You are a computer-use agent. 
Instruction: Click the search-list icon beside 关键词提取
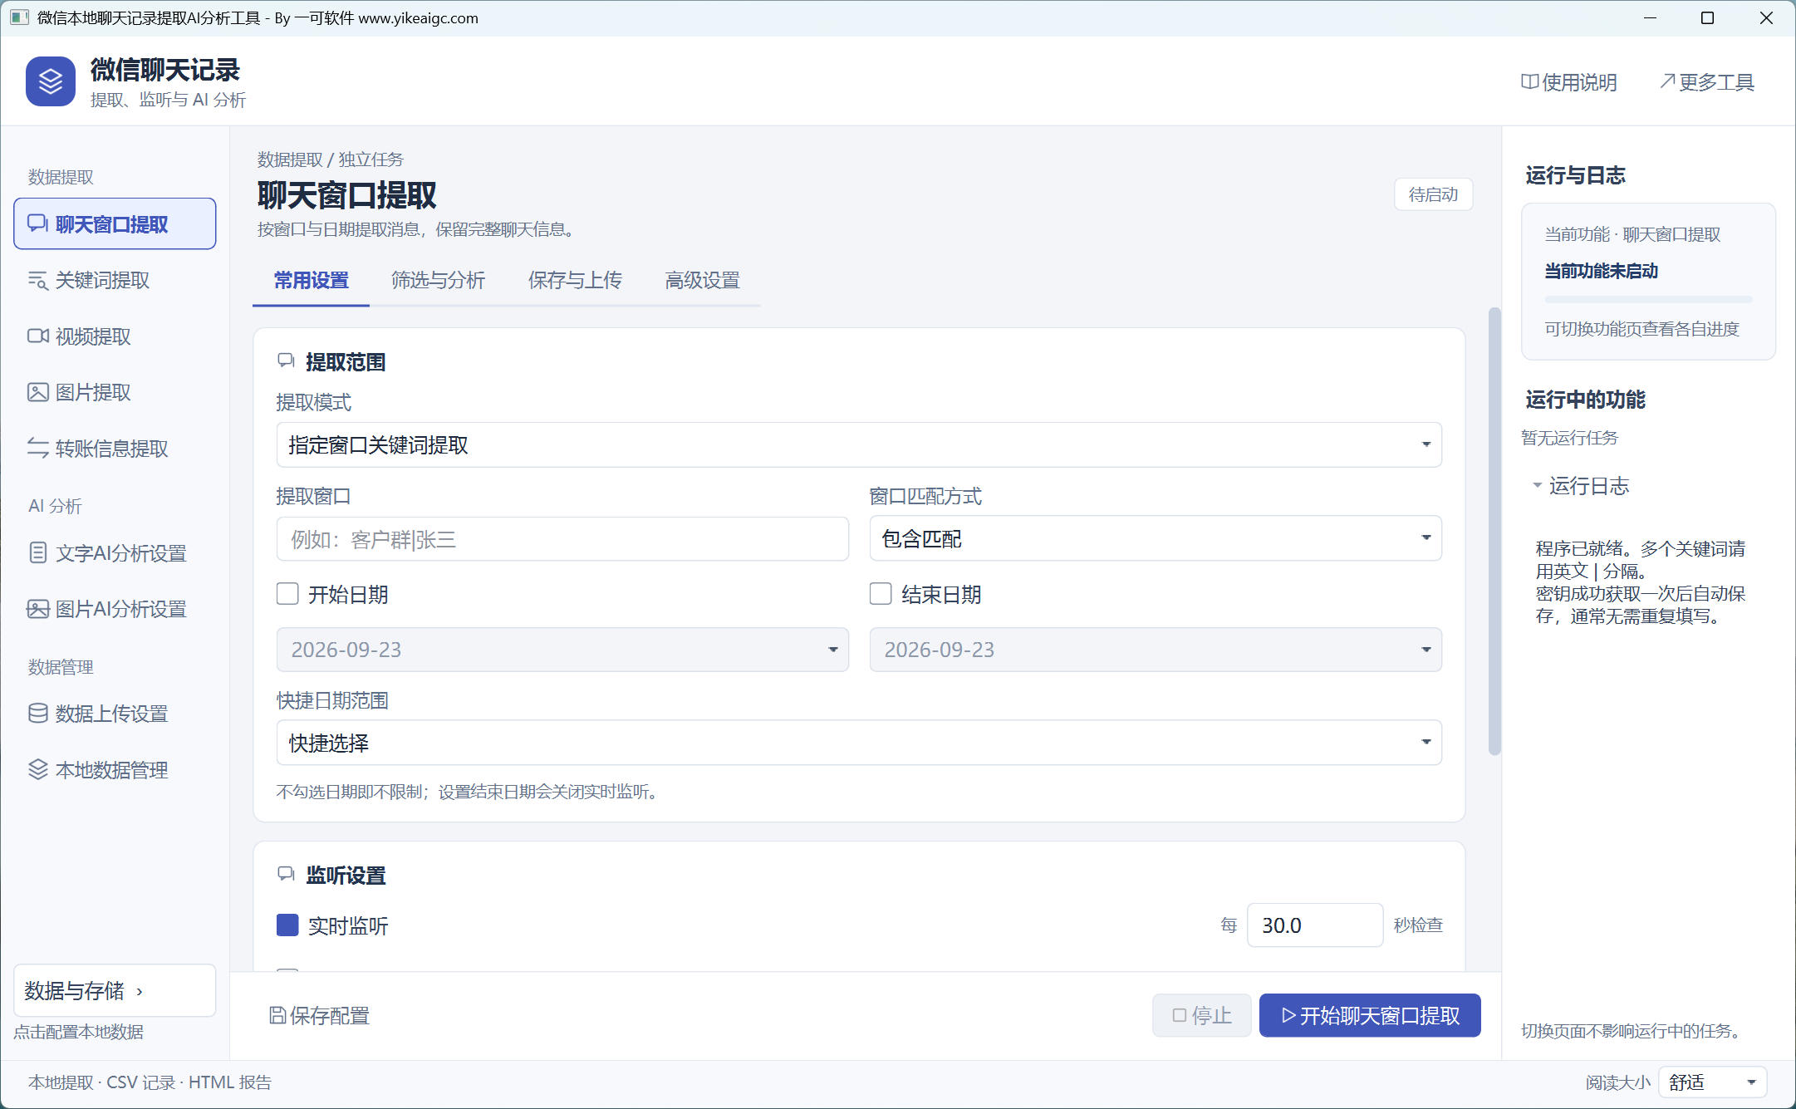pyautogui.click(x=37, y=280)
